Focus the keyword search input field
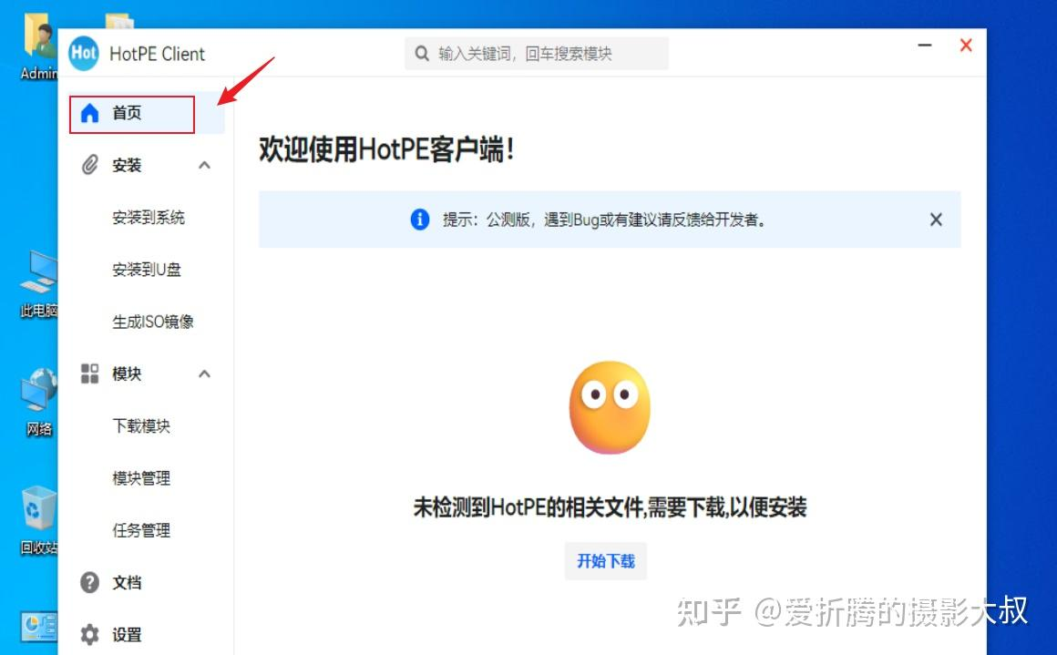 click(x=537, y=53)
